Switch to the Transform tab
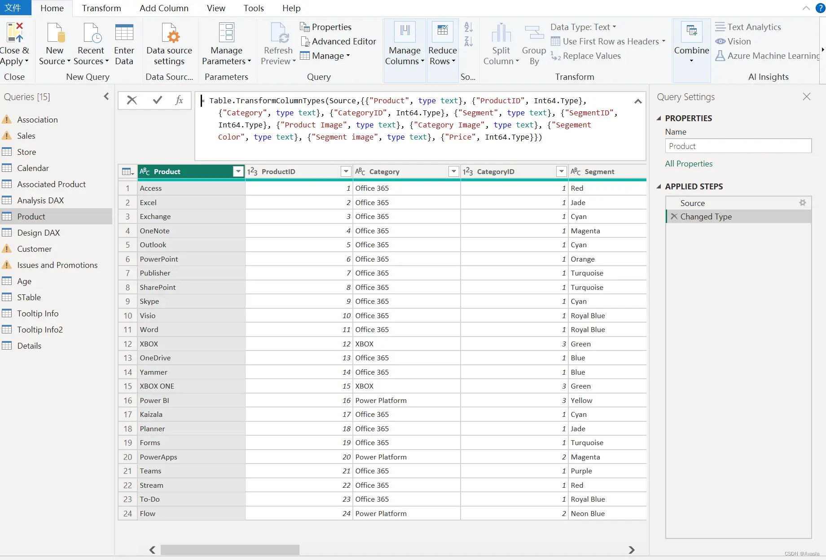Viewport: 826px width, 560px height. pos(101,8)
